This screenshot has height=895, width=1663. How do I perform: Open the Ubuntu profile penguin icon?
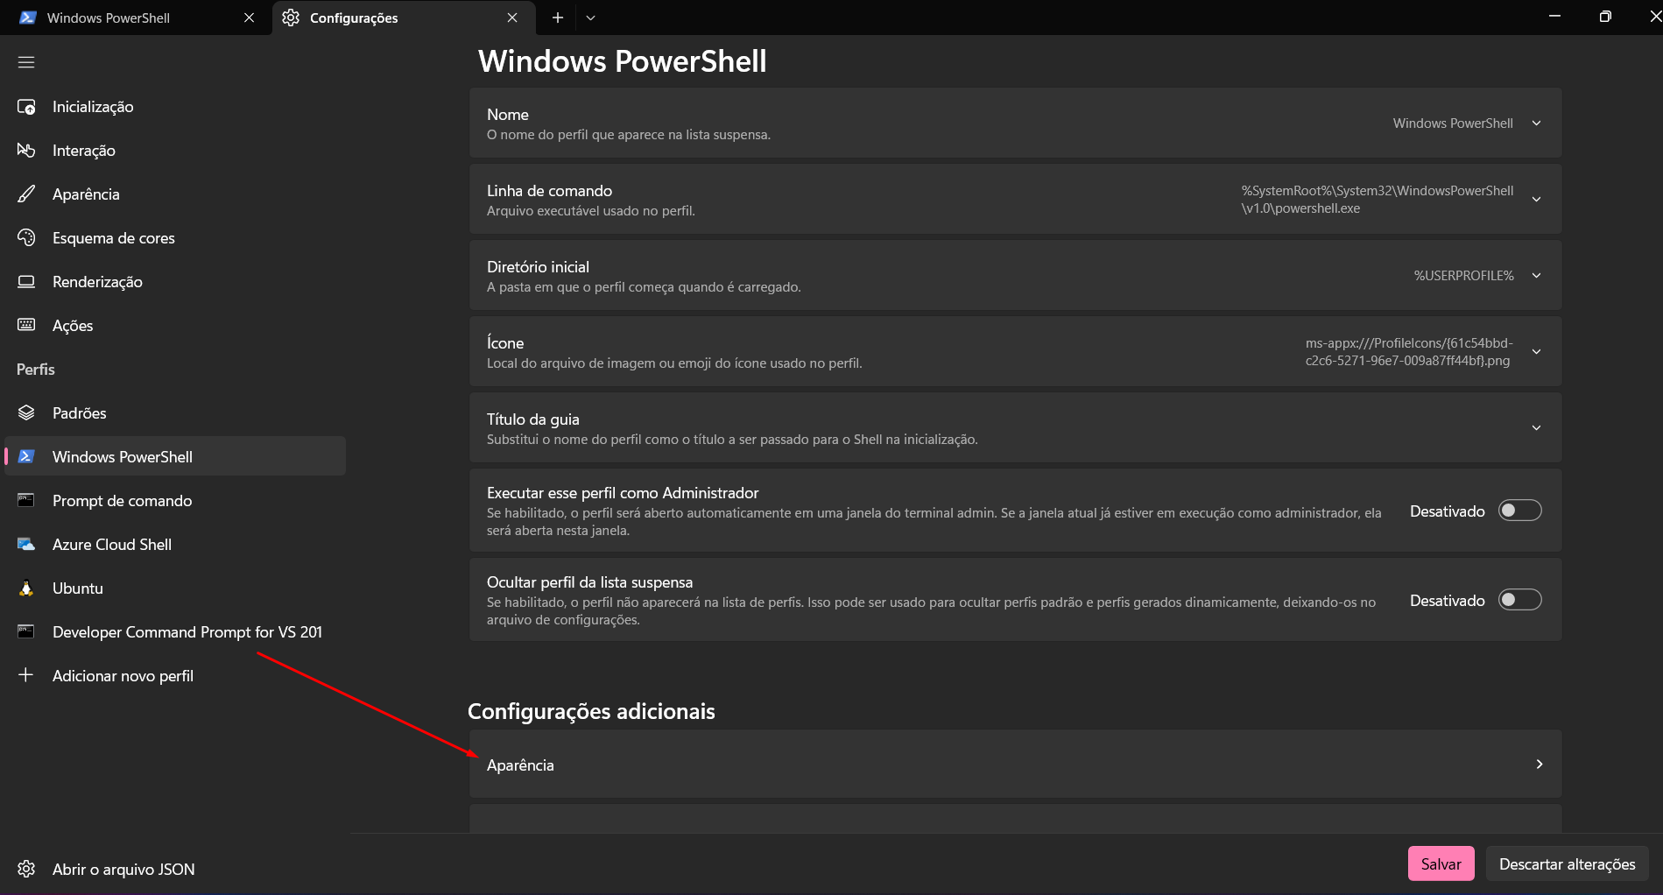point(26,588)
